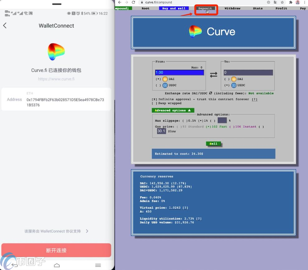Enable the Swap wrapped checkbox
The width and height of the screenshot is (308, 270).
click(x=155, y=103)
